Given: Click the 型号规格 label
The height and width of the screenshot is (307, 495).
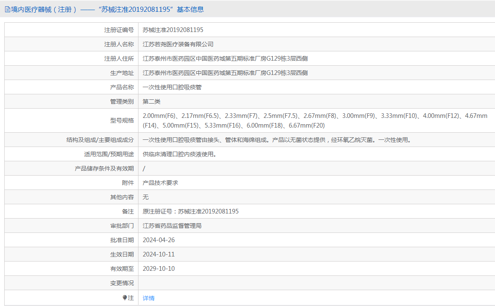Looking at the screenshot, I should (122, 120).
